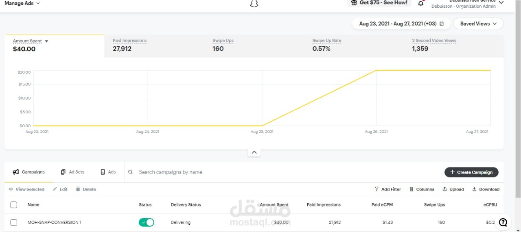Switch to the Ads tab
This screenshot has height=232, width=521.
(x=108, y=172)
